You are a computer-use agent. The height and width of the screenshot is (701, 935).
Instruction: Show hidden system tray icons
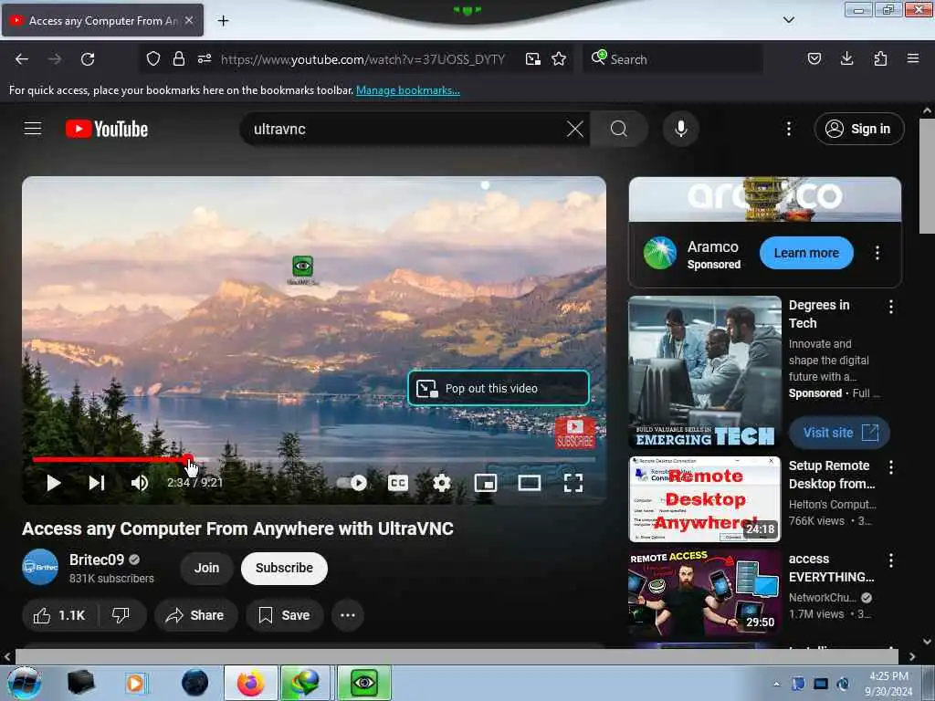point(776,684)
